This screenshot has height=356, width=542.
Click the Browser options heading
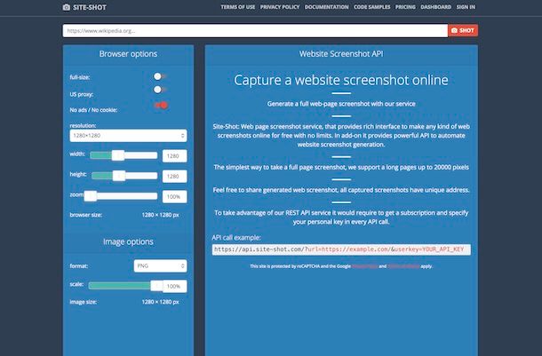(x=128, y=54)
